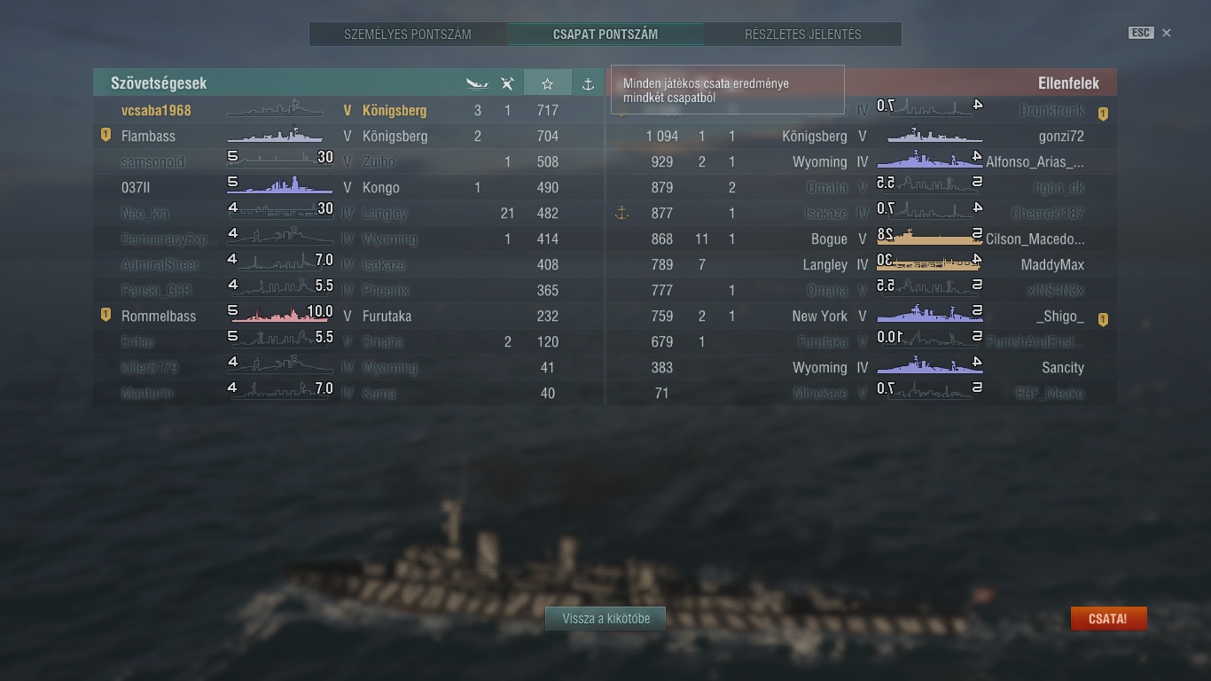
Task: Close the results screen with X
Action: click(1167, 33)
